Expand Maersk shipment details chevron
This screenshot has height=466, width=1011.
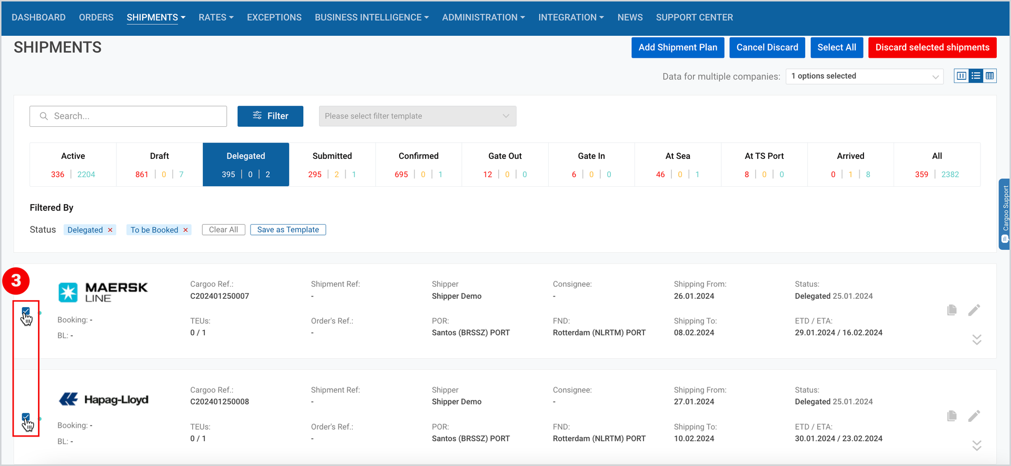pos(977,340)
